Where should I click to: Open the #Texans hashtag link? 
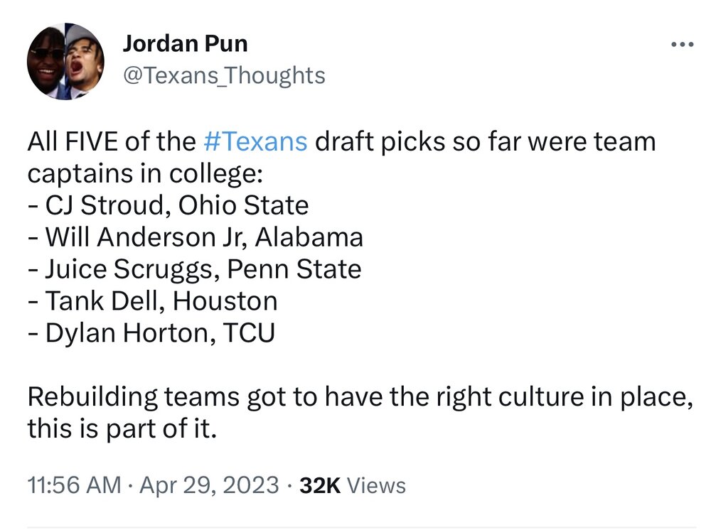pos(255,142)
